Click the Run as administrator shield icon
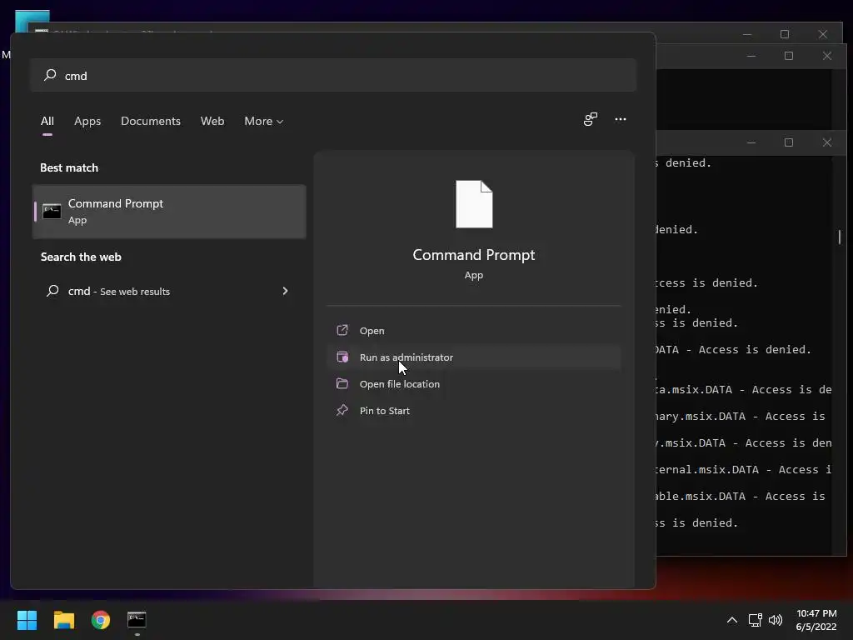Viewport: 853px width, 640px height. coord(342,357)
